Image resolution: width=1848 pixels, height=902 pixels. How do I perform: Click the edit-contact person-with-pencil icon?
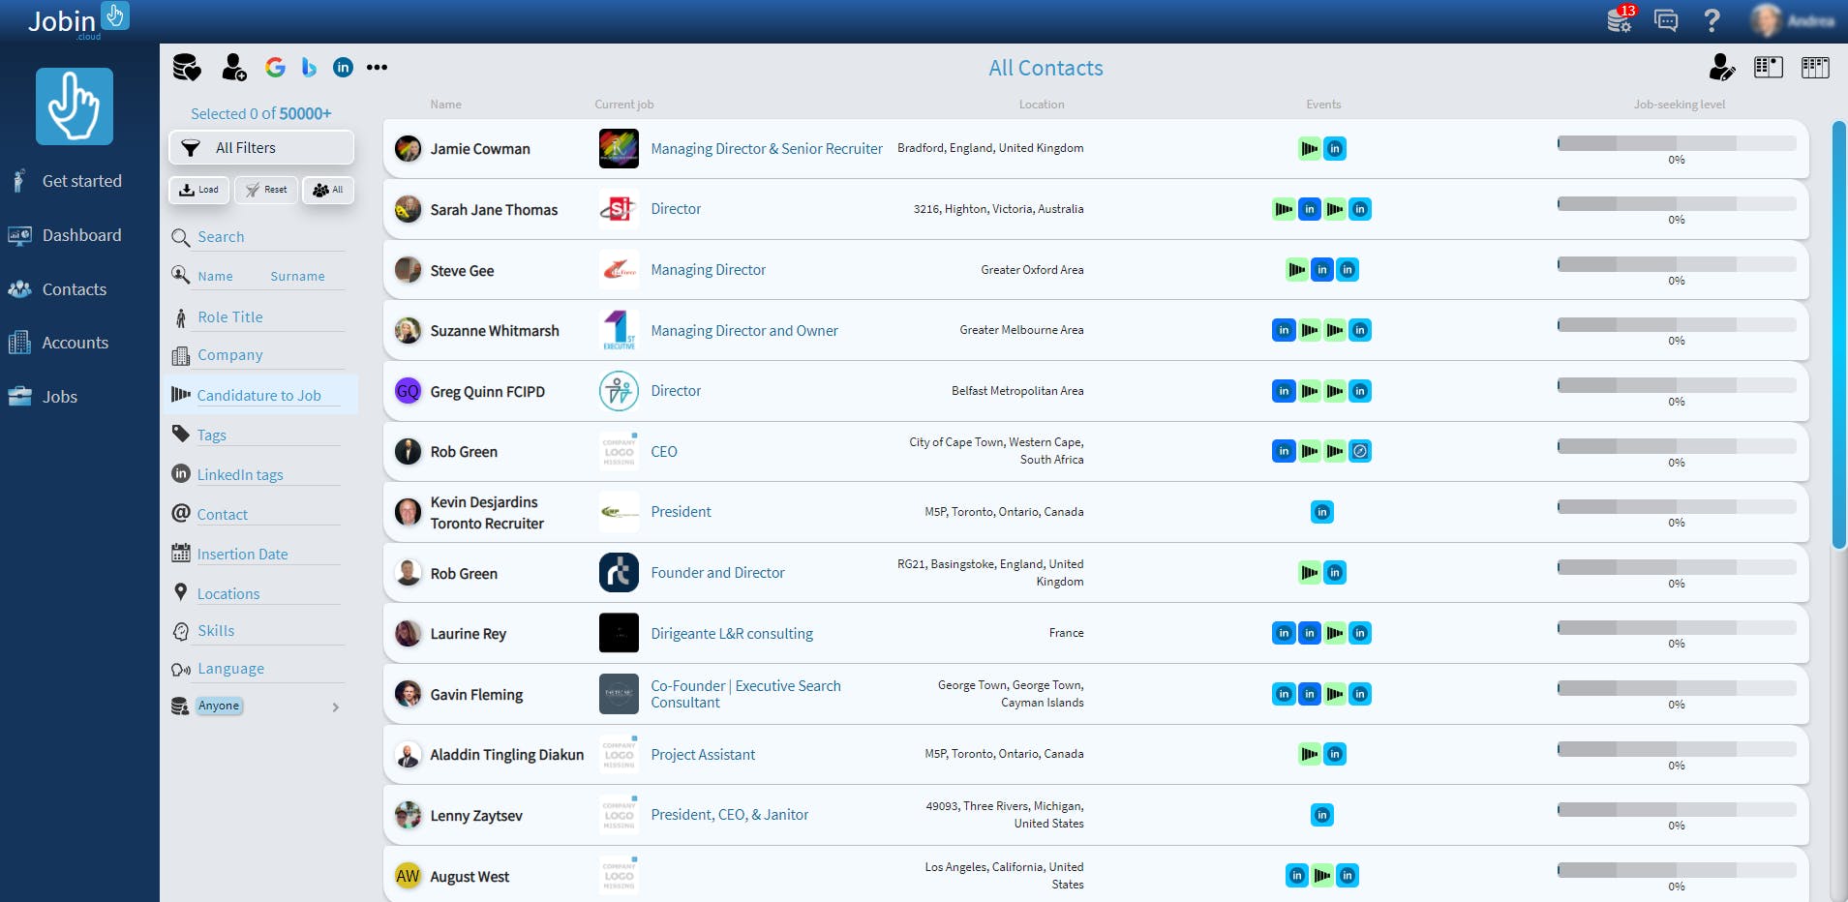(1722, 67)
